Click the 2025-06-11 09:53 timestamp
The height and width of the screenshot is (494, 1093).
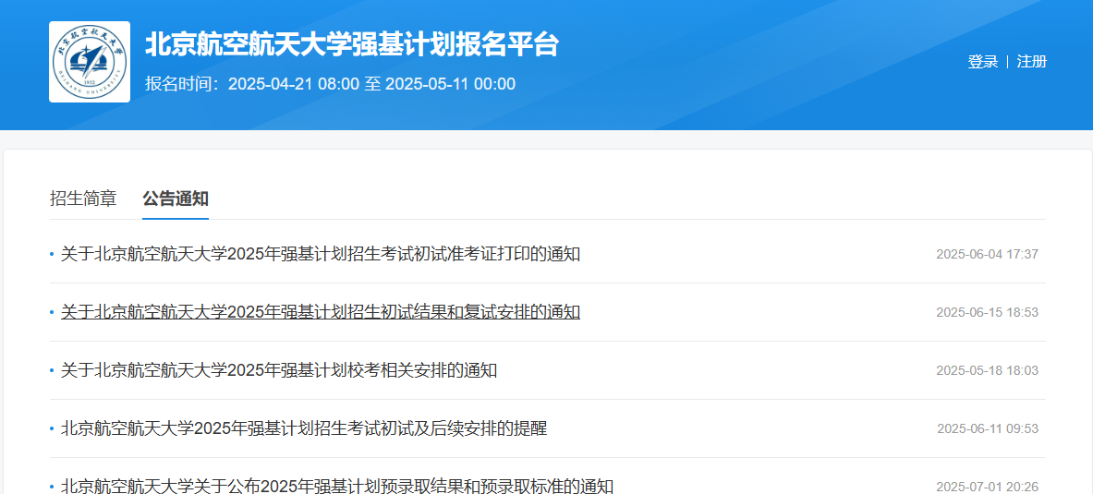[987, 428]
